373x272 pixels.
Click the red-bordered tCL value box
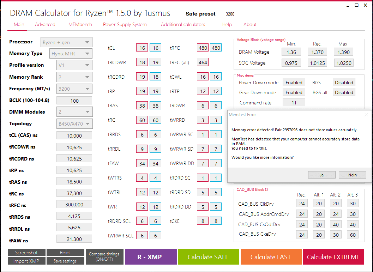(142, 48)
